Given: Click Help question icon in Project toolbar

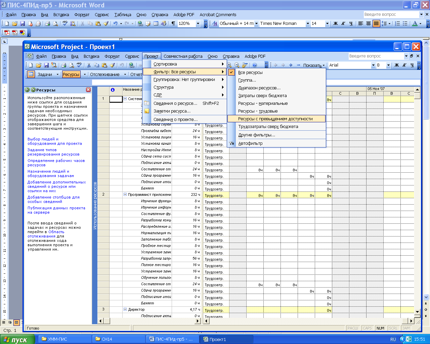Looking at the screenshot, I should pyautogui.click(x=255, y=65).
